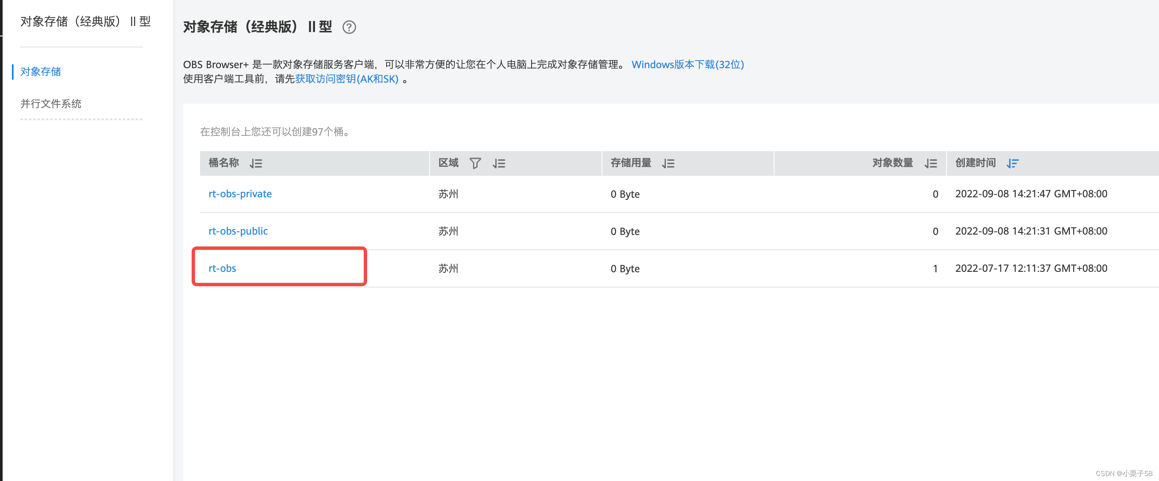
Task: Select 苏州 region in rt-obs-private row
Action: [x=448, y=194]
